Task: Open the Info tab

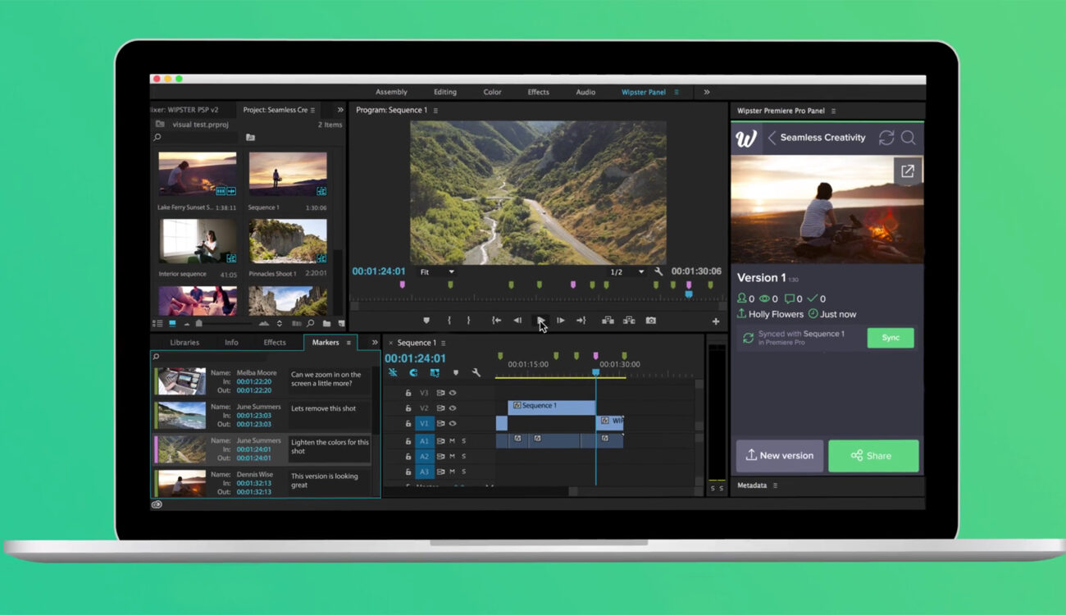Action: 231,343
